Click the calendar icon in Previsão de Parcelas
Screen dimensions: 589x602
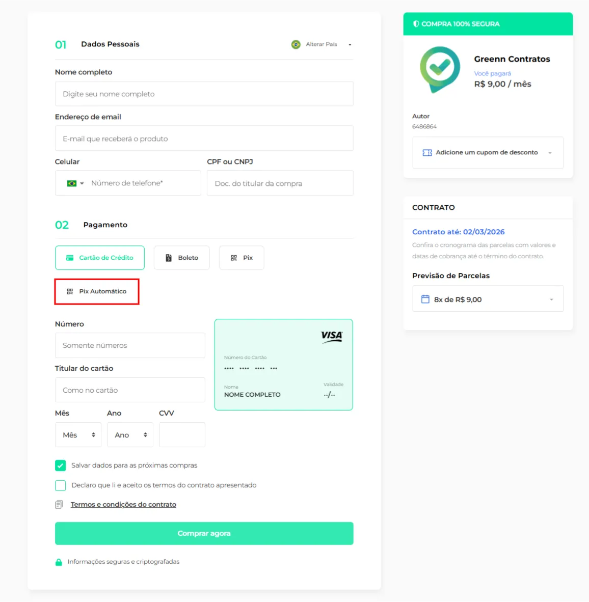pos(425,299)
